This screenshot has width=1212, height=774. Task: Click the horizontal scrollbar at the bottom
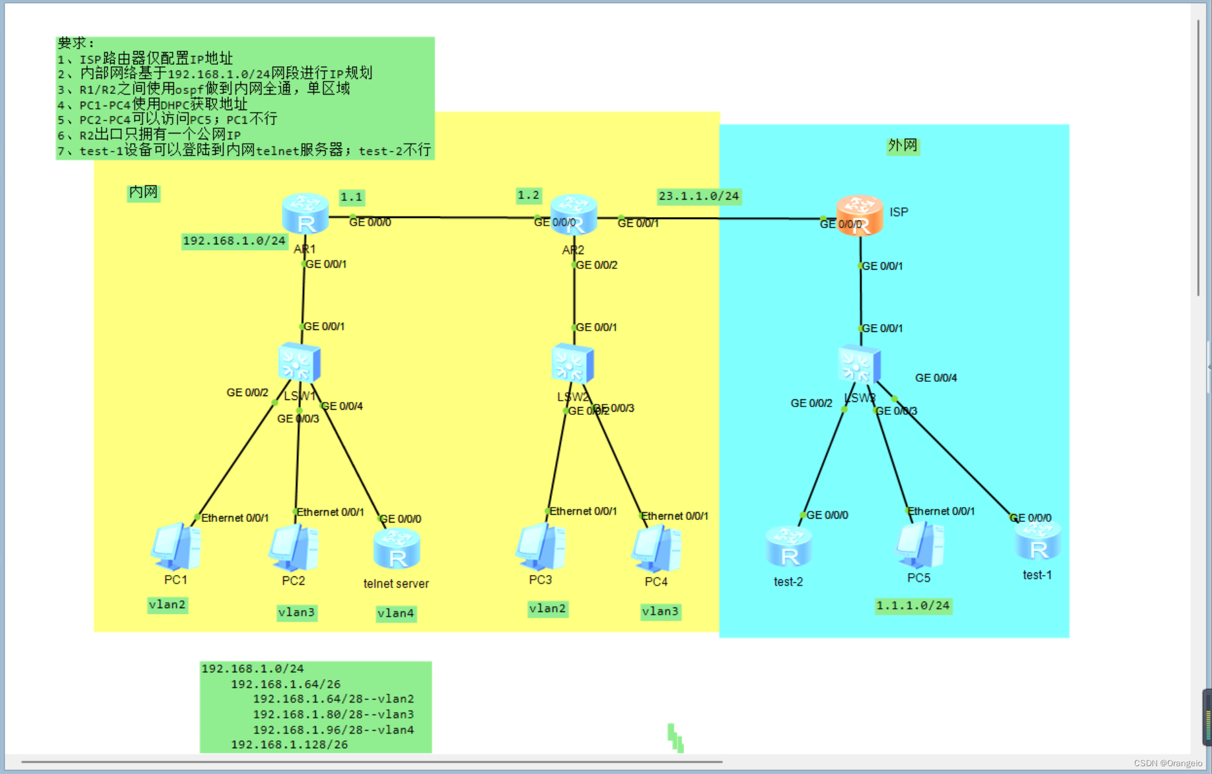372,762
